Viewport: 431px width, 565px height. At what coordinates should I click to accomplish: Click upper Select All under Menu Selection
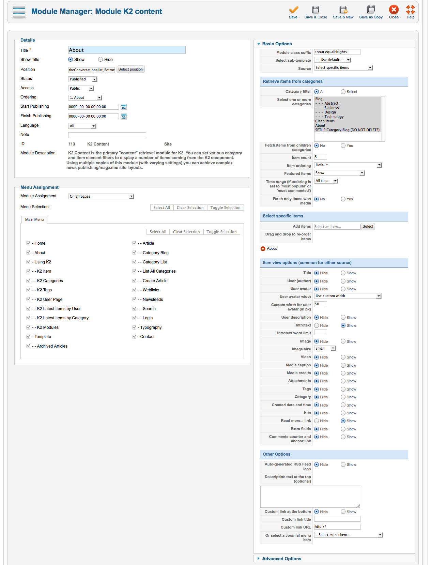tap(161, 208)
